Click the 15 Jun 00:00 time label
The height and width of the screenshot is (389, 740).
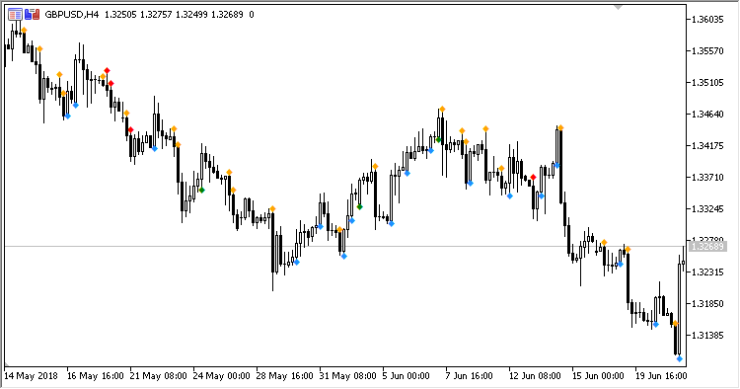598,376
